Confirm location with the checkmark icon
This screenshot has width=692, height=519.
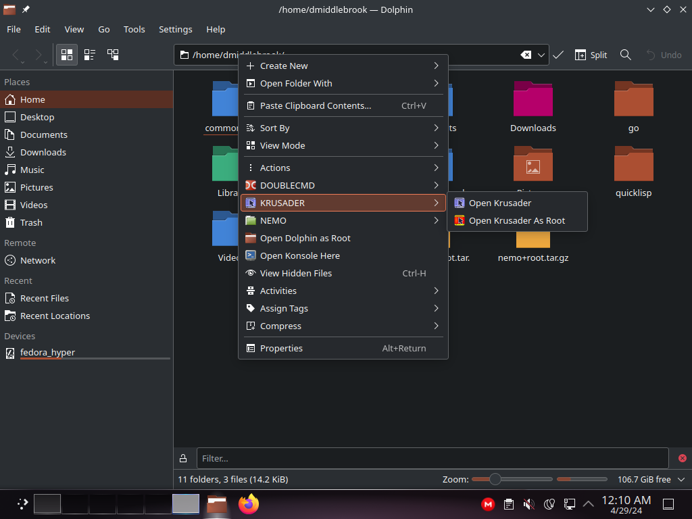click(558, 55)
